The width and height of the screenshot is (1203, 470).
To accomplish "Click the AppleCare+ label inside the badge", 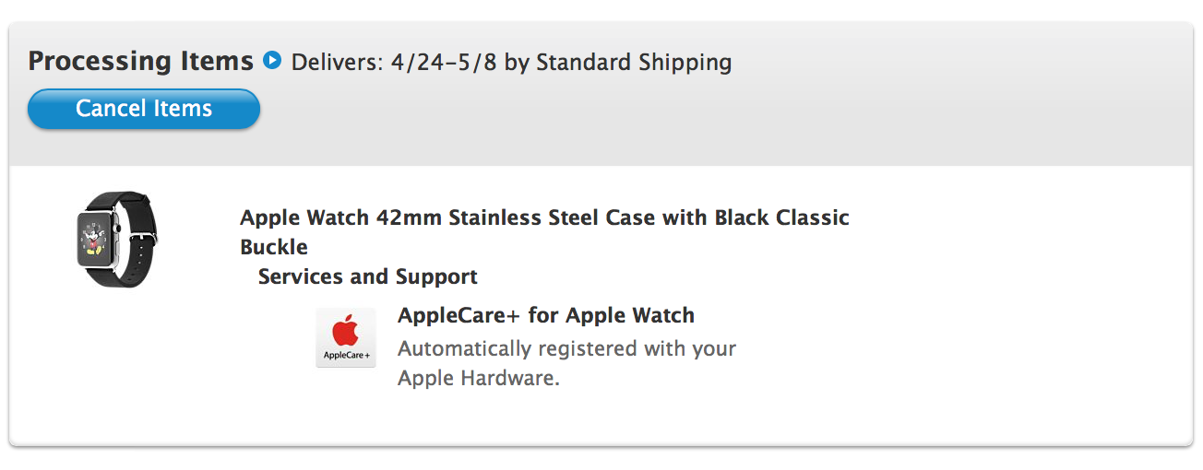I will pos(346,356).
